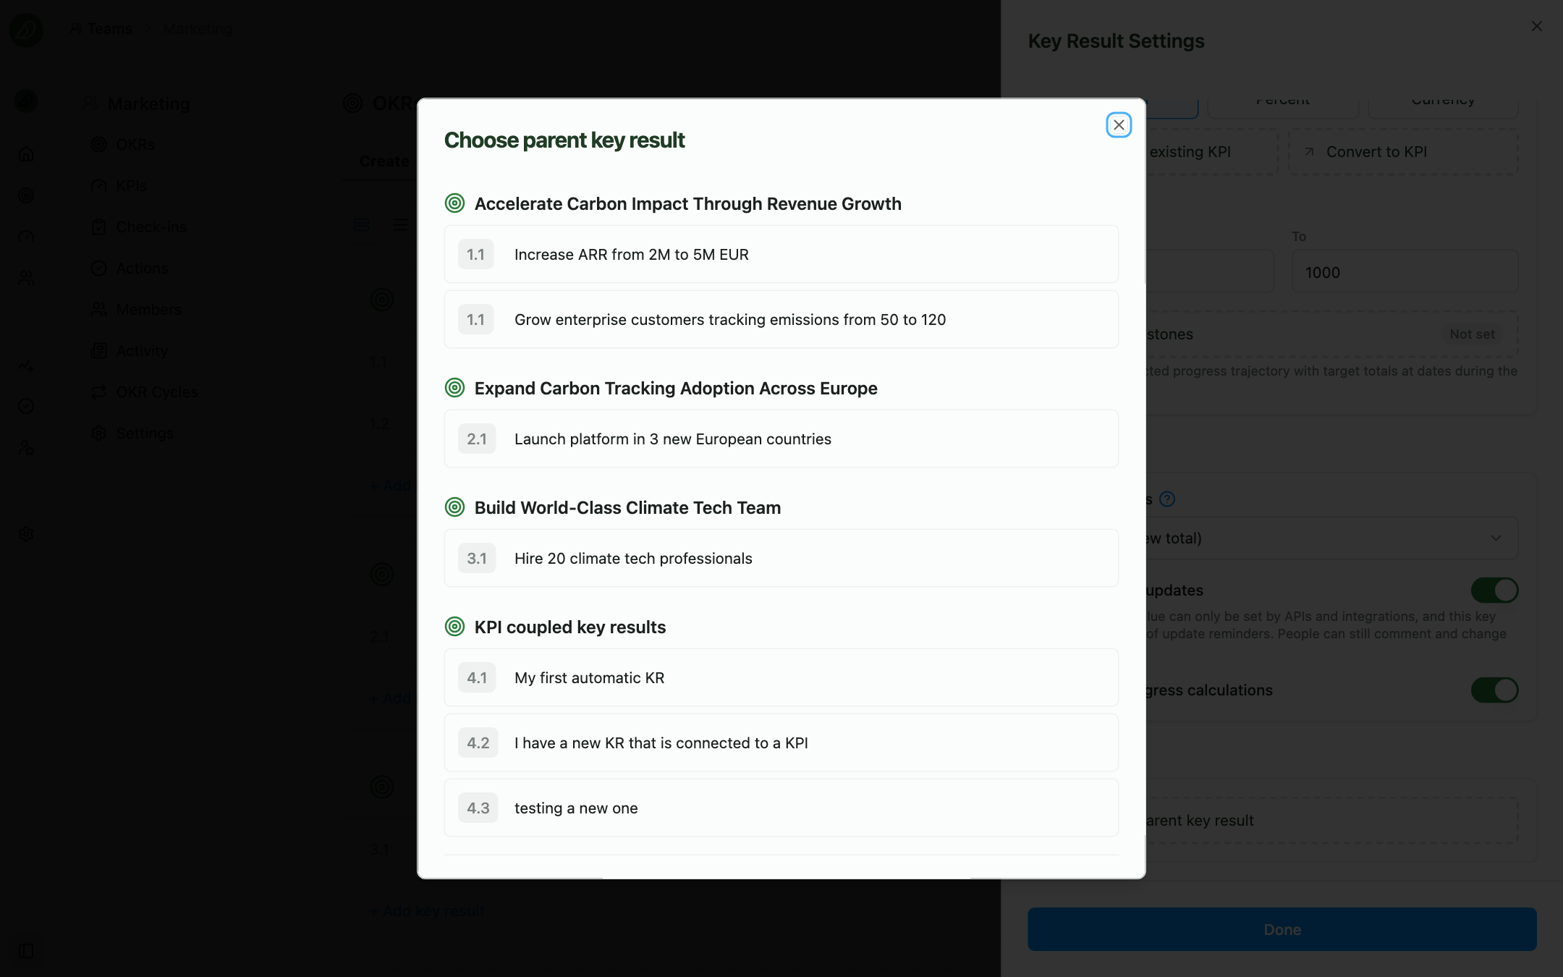This screenshot has height=977, width=1563.
Task: Toggle the sidebar panel icon at bottom-left
Action: tap(26, 951)
